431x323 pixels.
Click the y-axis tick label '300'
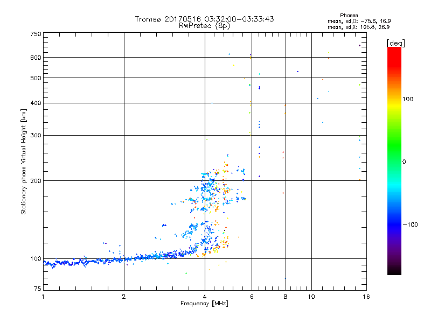(36, 136)
